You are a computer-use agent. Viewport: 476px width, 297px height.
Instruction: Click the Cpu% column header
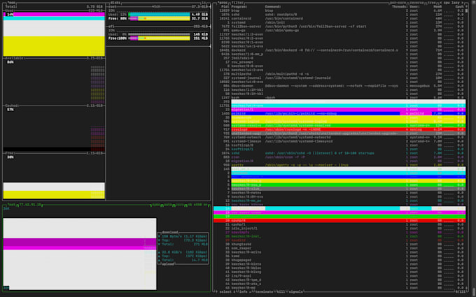tap(459, 6)
